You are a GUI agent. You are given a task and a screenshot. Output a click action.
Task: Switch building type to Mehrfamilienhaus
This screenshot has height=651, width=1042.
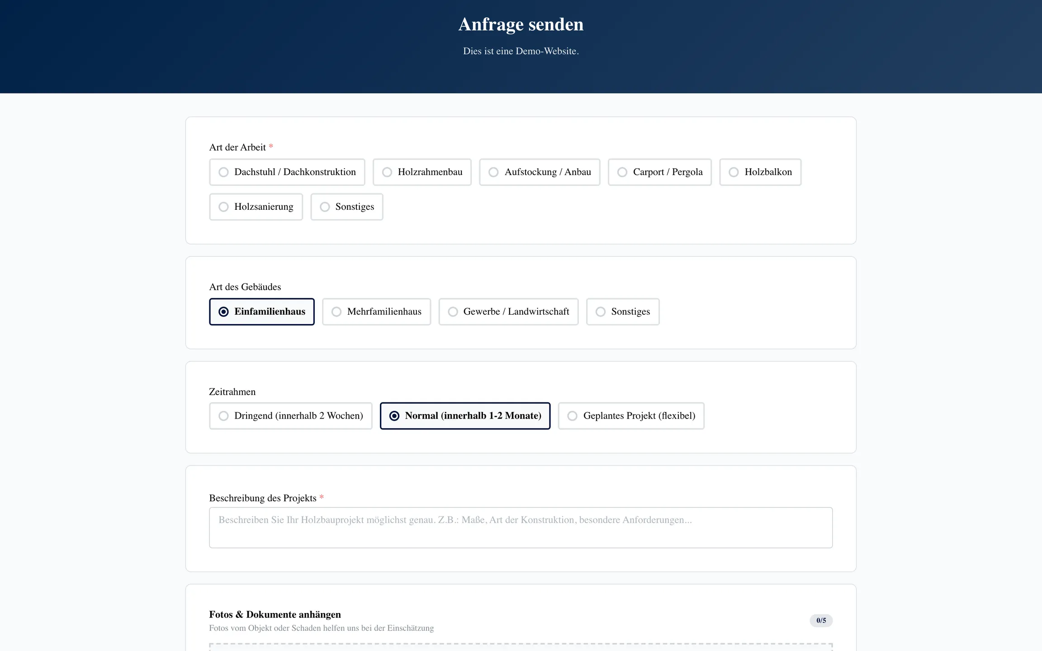[x=376, y=311]
